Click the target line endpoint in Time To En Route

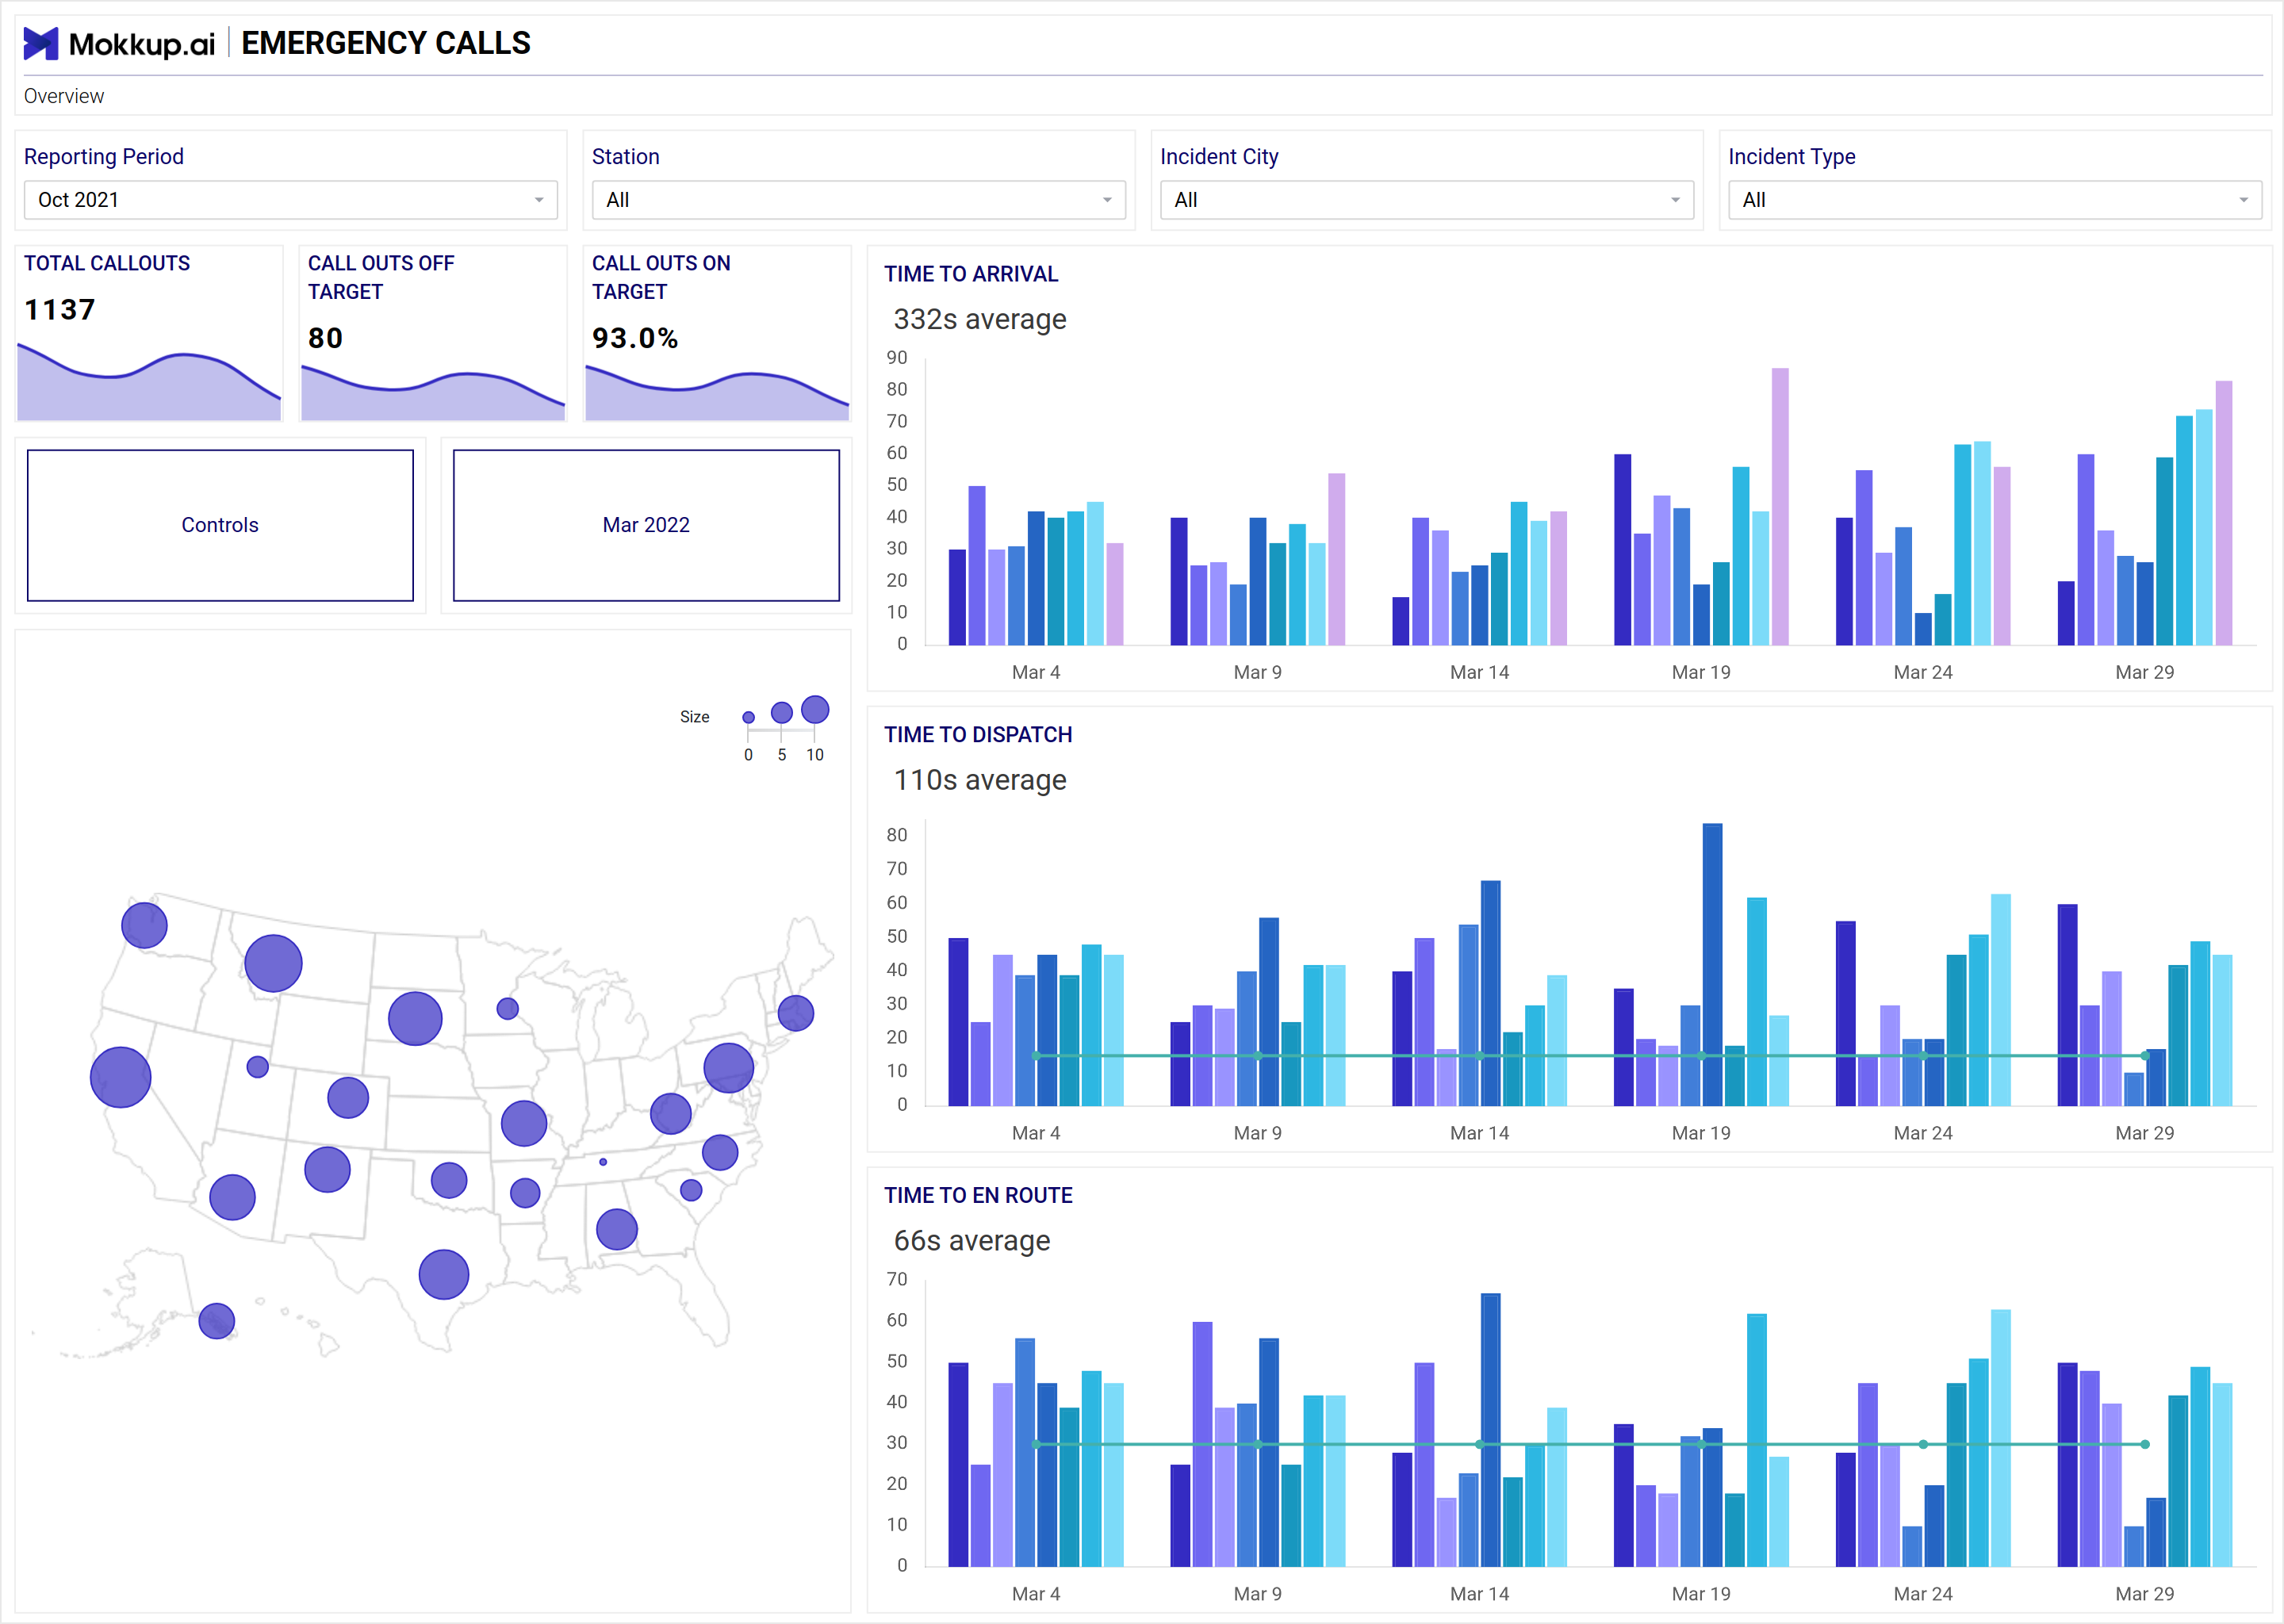2145,1444
